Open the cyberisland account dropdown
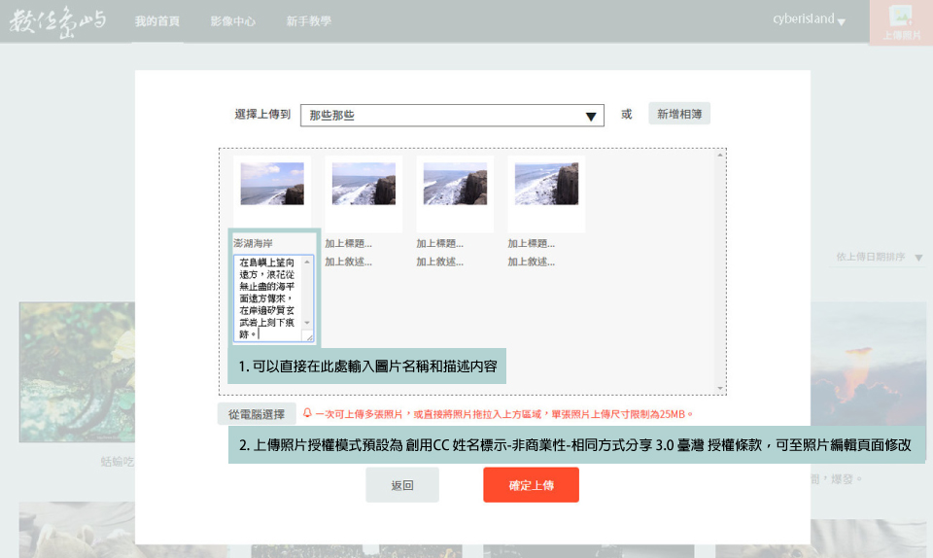933x558 pixels. click(x=809, y=20)
